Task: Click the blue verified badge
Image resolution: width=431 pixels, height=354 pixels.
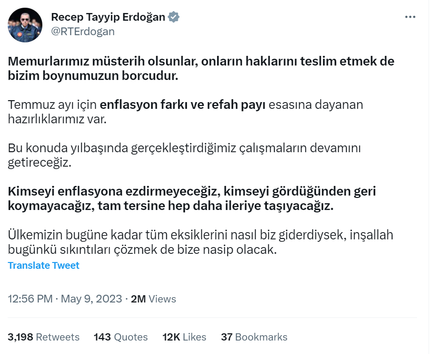Action: [174, 17]
